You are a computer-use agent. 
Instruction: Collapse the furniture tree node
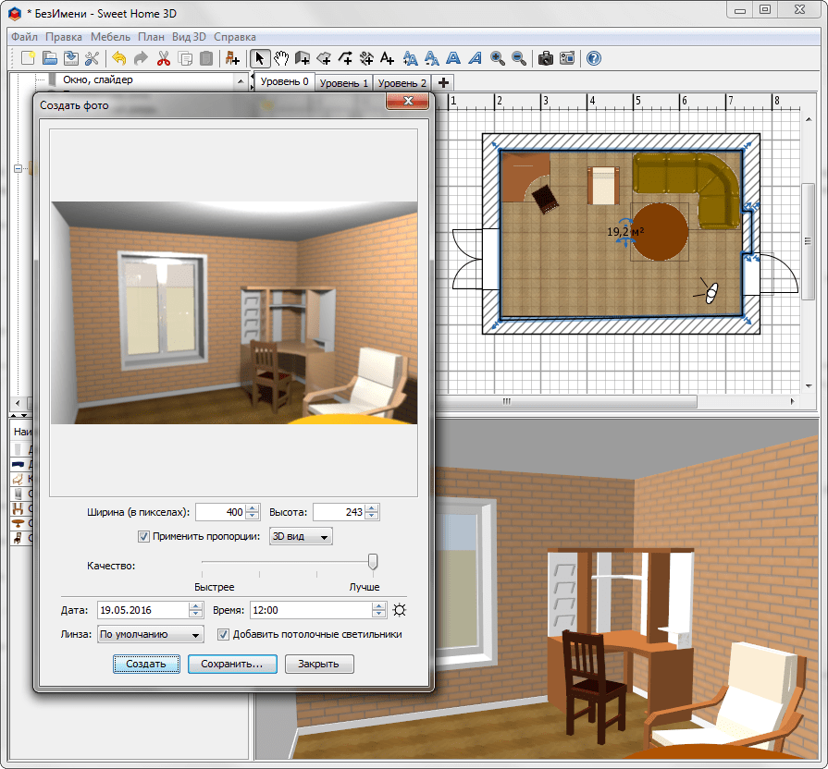point(18,168)
